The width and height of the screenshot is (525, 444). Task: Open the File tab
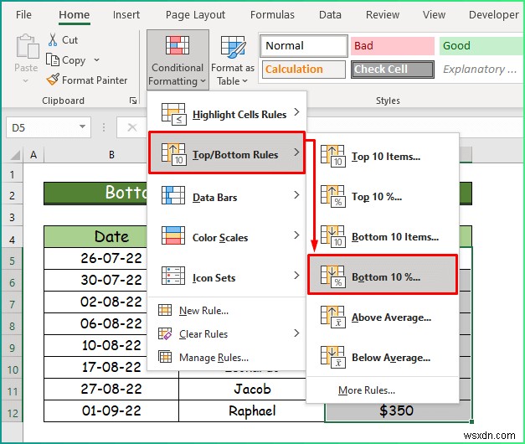tap(23, 15)
